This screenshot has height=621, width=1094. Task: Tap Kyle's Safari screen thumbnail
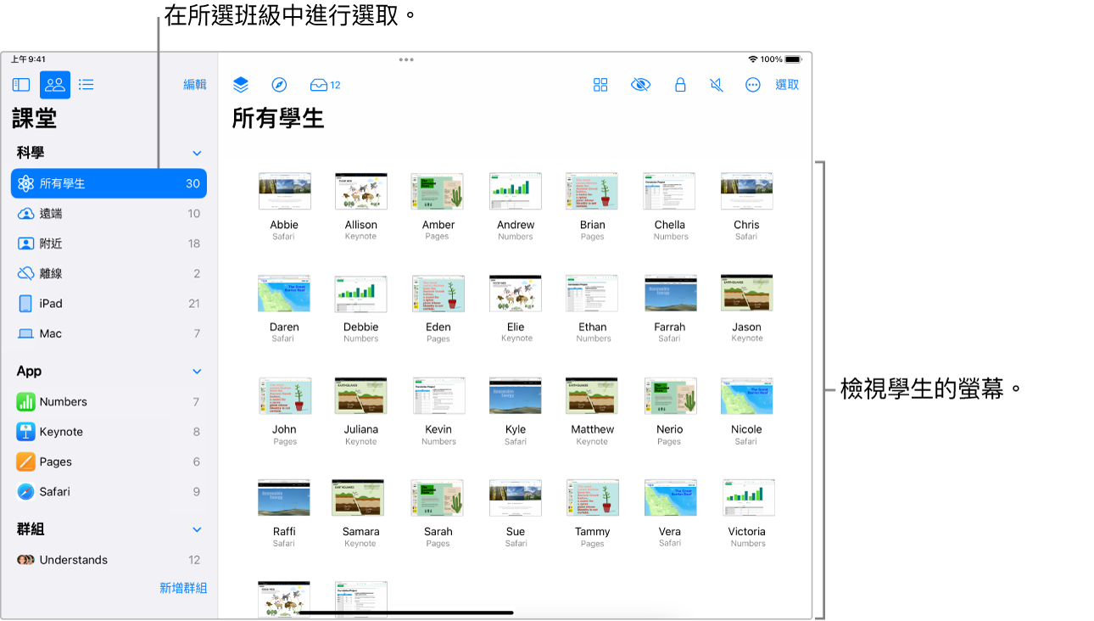[516, 395]
